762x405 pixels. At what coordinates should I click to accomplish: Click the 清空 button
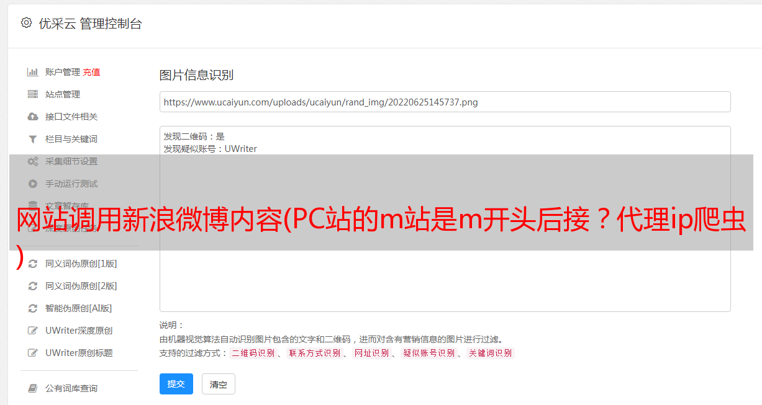coord(219,384)
